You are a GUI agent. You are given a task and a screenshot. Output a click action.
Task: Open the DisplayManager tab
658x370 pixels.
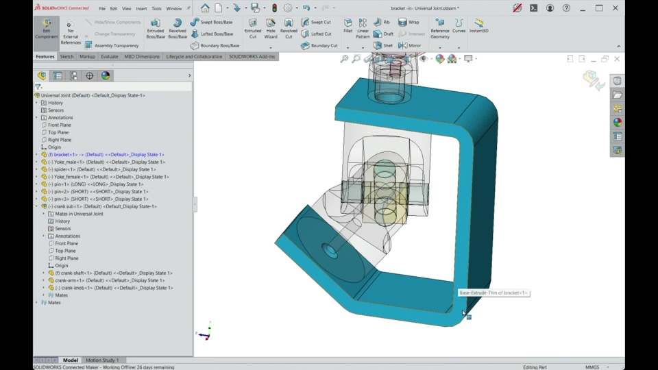click(x=106, y=75)
